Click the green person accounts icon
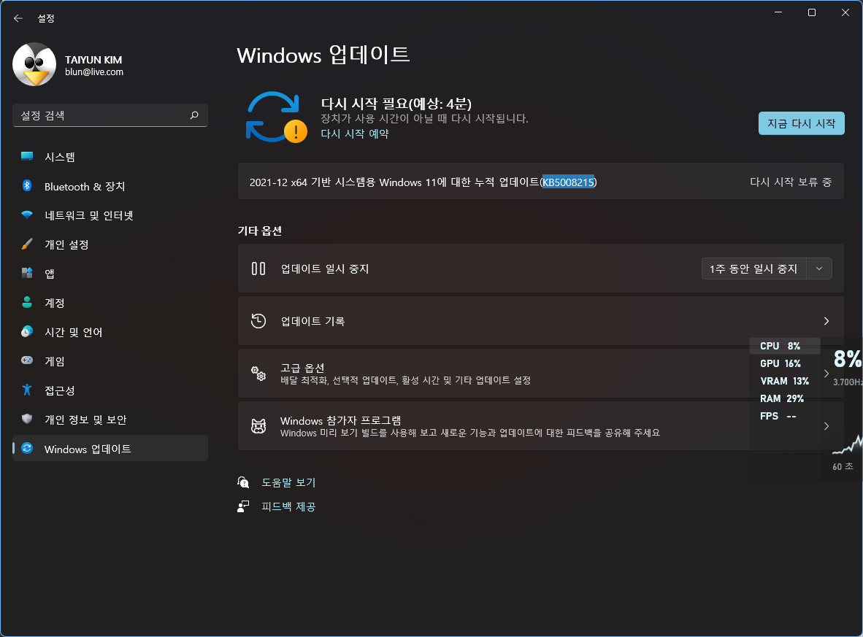The image size is (863, 637). coord(27,302)
